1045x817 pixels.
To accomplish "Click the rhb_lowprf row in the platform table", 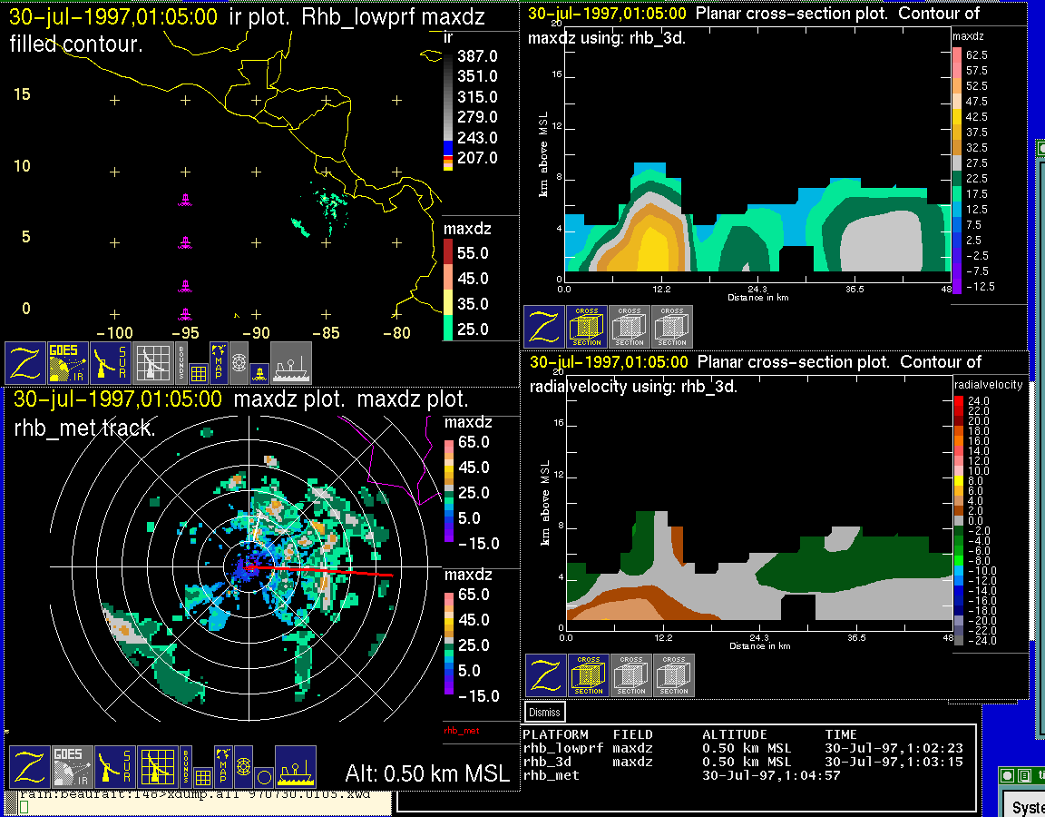I will point(562,748).
